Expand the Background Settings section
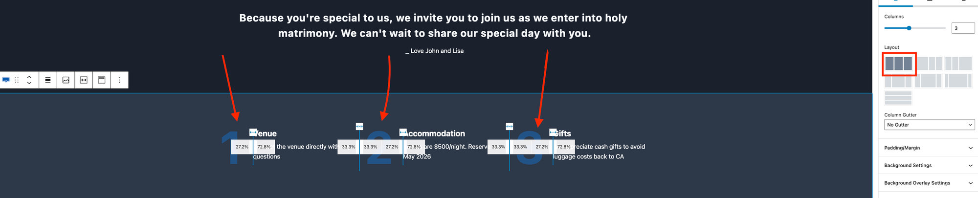978x198 pixels. pyautogui.click(x=928, y=165)
